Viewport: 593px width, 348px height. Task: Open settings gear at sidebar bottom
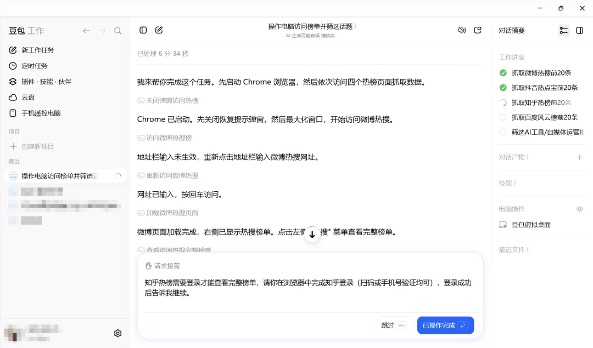(x=118, y=333)
